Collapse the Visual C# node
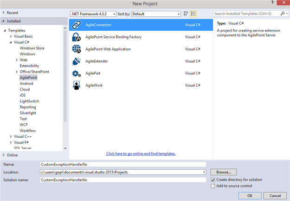The width and height of the screenshot is (290, 201). click(11, 42)
